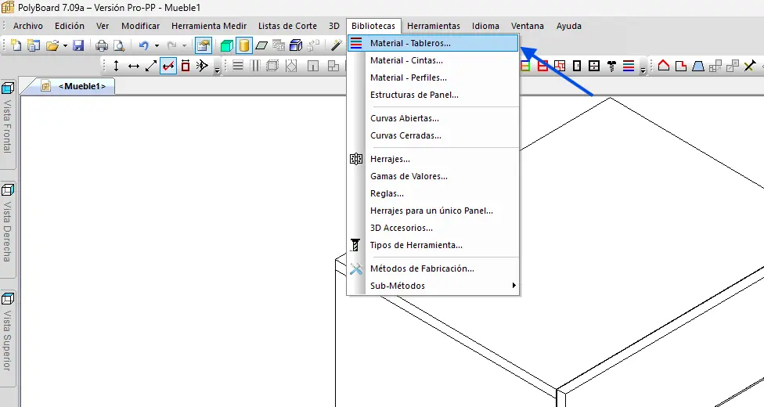This screenshot has width=764, height=407.
Task: Click the screw hardware icon in toolbar
Action: [612, 66]
